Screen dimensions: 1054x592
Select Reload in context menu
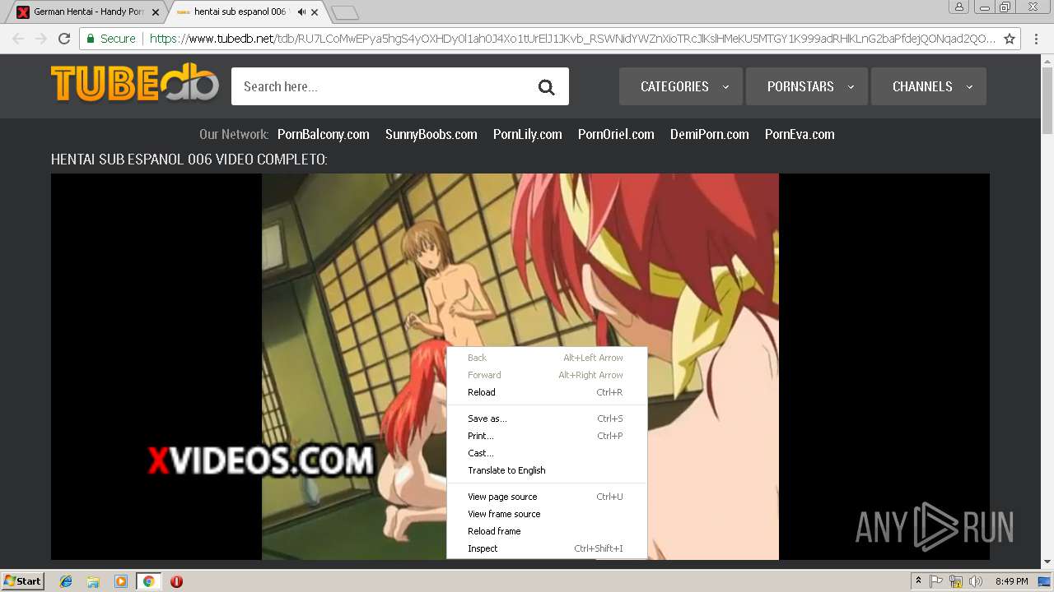point(546,392)
